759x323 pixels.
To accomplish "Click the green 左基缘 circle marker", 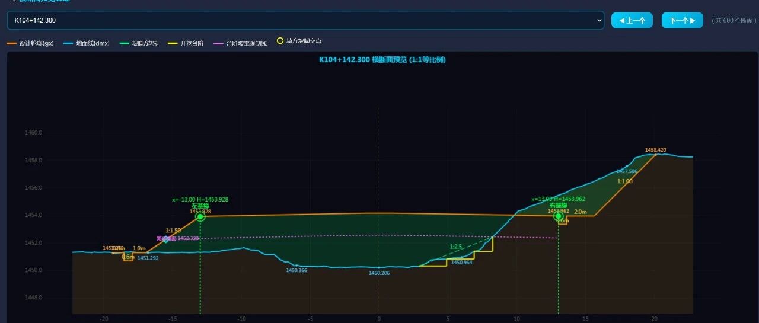I will click(x=200, y=216).
